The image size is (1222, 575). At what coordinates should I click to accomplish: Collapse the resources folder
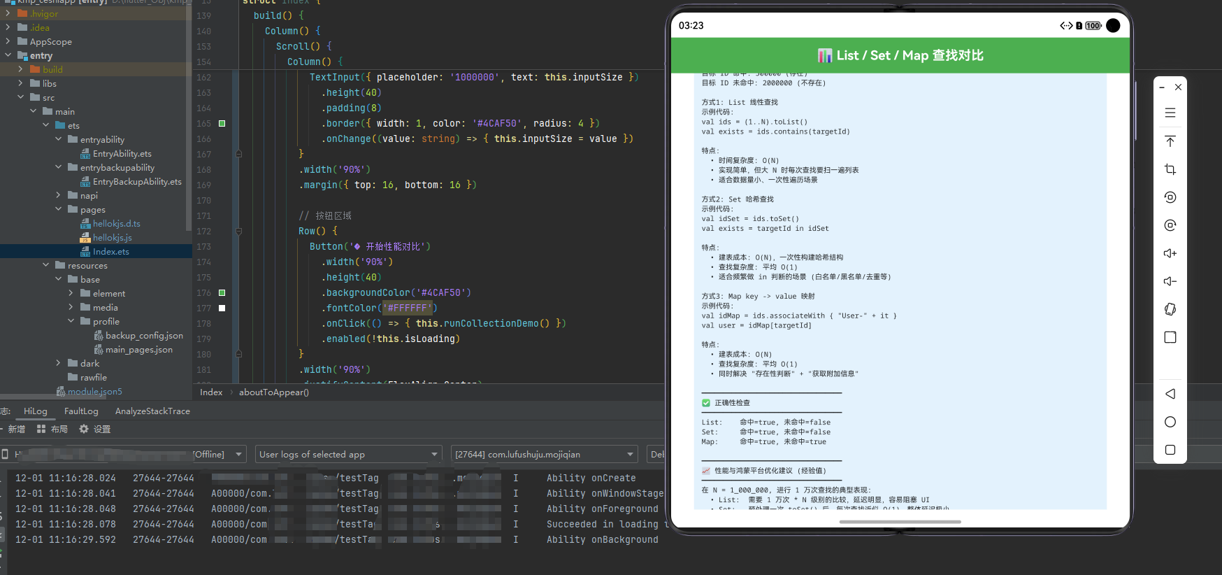[45, 265]
